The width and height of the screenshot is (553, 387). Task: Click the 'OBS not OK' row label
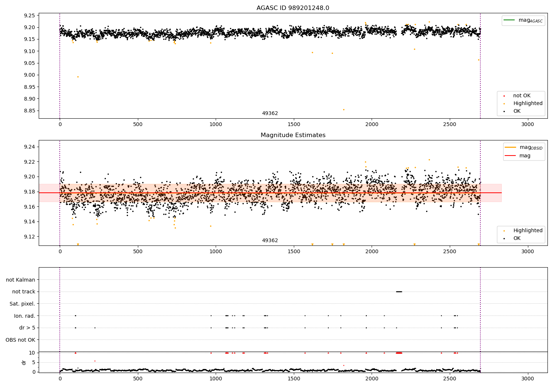20,340
